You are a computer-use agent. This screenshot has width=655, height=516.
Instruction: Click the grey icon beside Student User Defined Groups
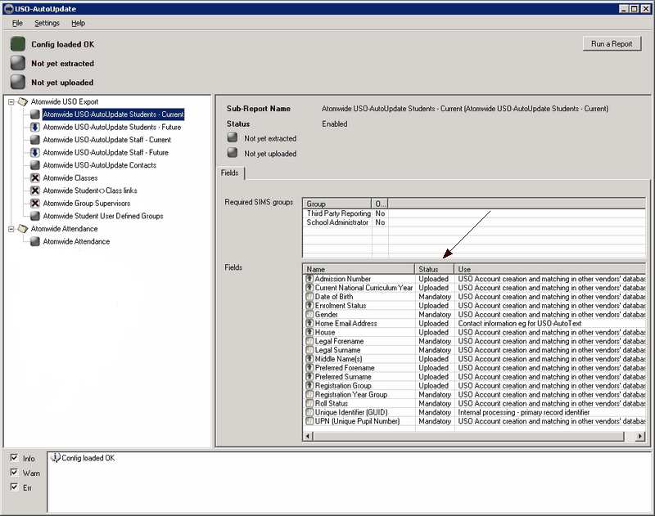click(35, 216)
